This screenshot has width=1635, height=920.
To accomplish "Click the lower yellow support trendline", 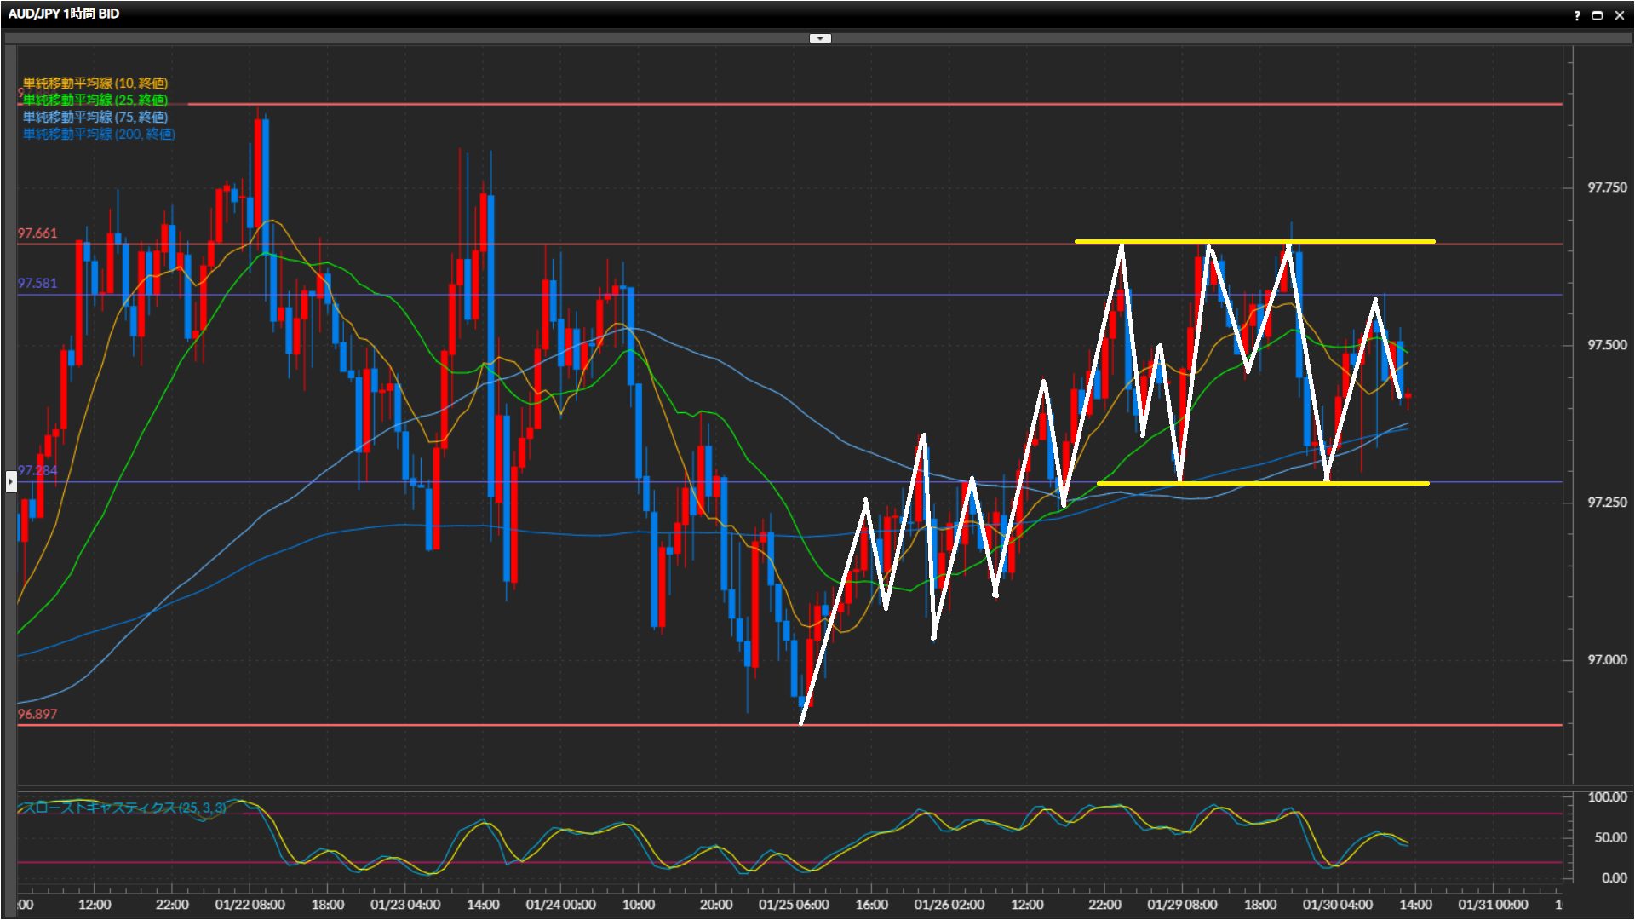I will tap(1380, 483).
